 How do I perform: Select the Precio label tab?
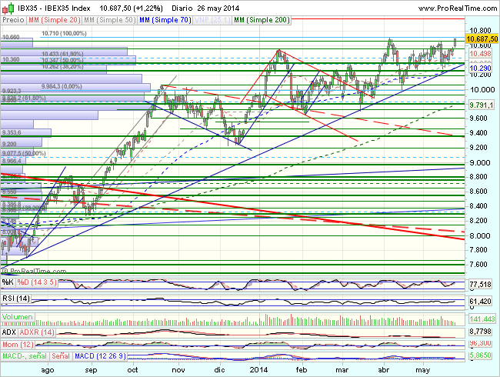[13, 17]
